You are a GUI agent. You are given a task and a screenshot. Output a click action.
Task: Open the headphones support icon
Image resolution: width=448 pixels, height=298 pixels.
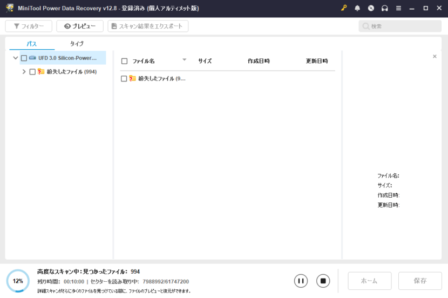pos(384,8)
